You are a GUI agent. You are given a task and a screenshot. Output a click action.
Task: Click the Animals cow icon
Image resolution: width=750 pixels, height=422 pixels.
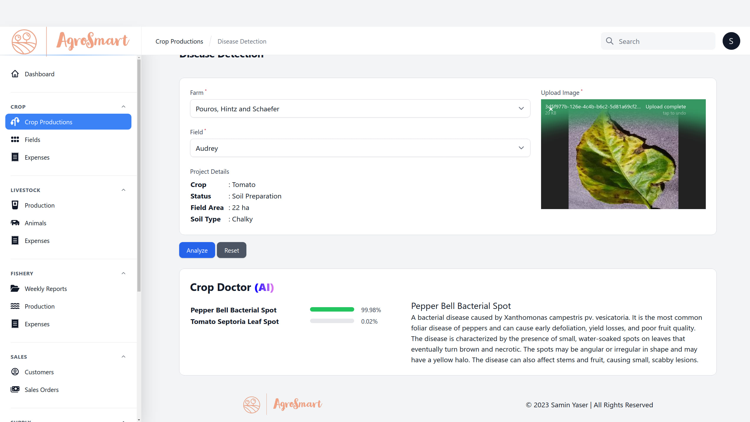(15, 223)
